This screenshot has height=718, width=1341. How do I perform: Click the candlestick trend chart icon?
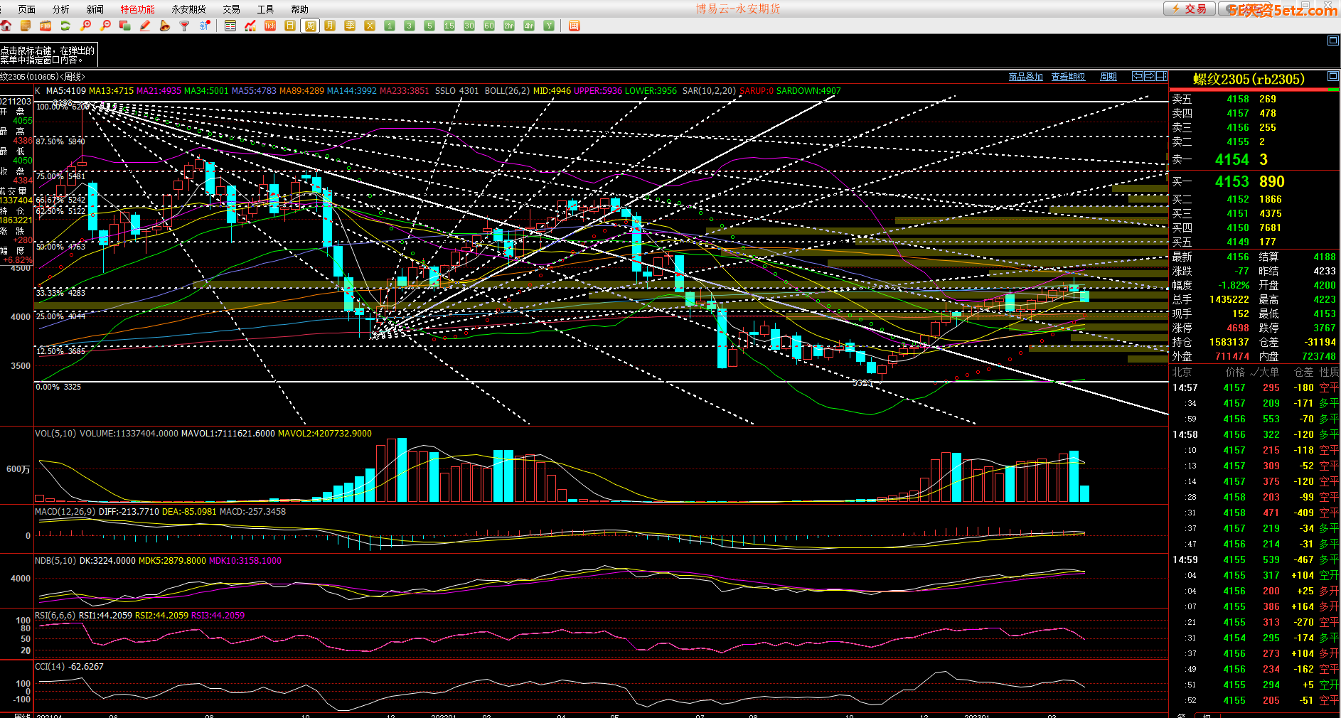[250, 26]
